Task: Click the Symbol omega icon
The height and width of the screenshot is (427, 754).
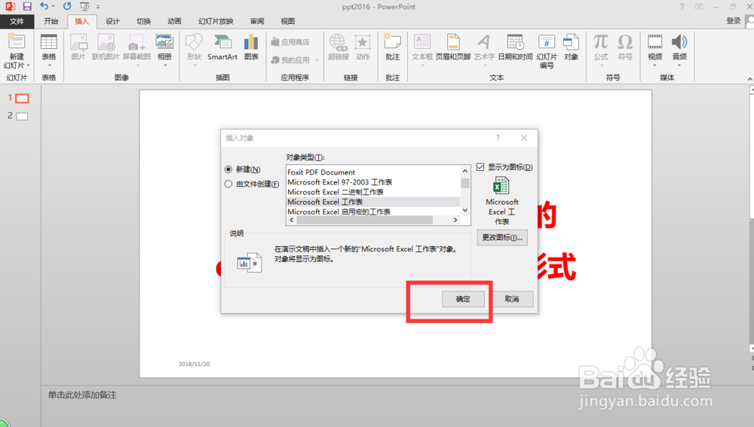Action: (x=624, y=42)
